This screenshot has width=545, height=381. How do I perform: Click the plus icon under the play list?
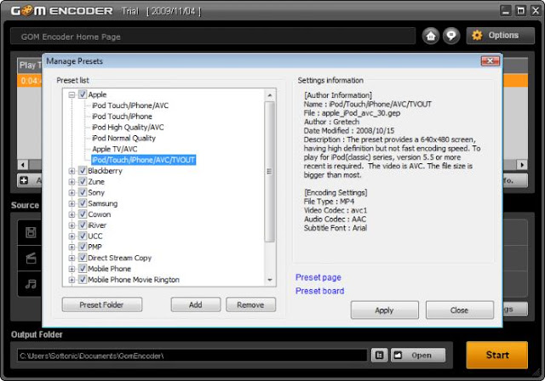coord(24,180)
